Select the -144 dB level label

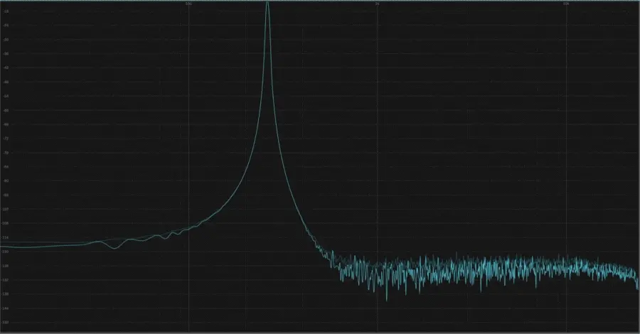pos(6,308)
